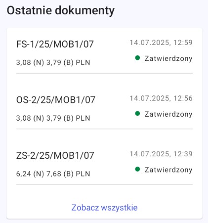Select the date 14.07.2025, 12:56

[161, 98]
